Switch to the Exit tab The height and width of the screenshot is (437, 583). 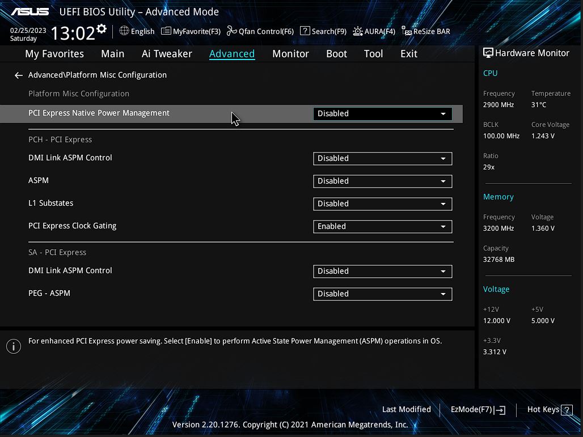pyautogui.click(x=409, y=54)
